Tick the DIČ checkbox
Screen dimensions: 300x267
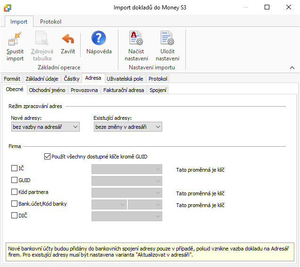pyautogui.click(x=14, y=216)
